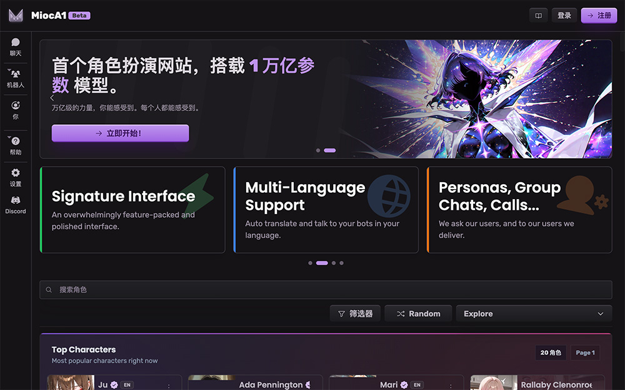Click the 搜索角色 search field
625x390 pixels.
(325, 290)
